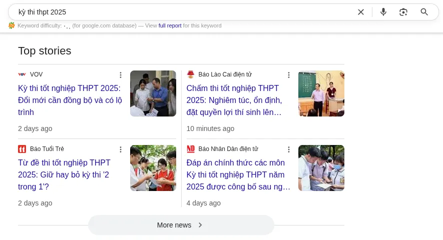Click the SEO extension icon beside 'Keyword difficulty'

pos(12,25)
